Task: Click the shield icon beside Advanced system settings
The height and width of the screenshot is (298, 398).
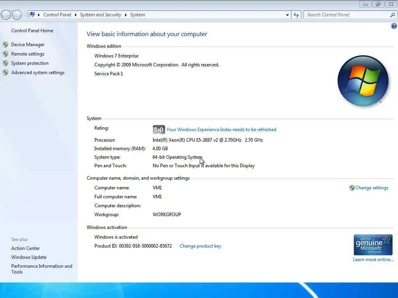Action: coord(5,73)
